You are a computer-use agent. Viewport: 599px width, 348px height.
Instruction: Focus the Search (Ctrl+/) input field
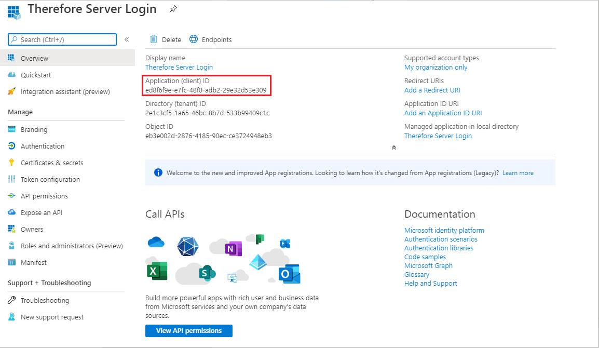(62, 39)
